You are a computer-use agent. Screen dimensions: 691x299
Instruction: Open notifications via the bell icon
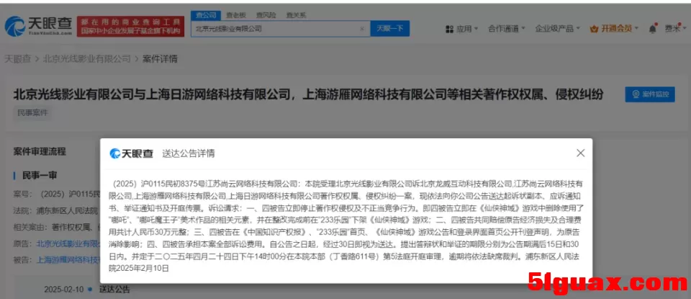click(x=653, y=29)
